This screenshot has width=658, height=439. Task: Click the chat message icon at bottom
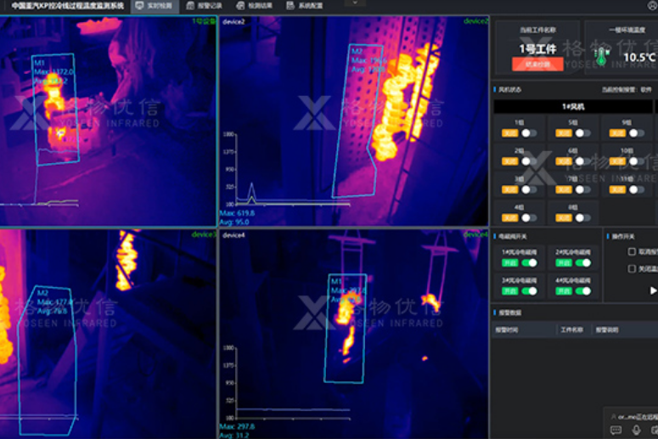coord(616,431)
